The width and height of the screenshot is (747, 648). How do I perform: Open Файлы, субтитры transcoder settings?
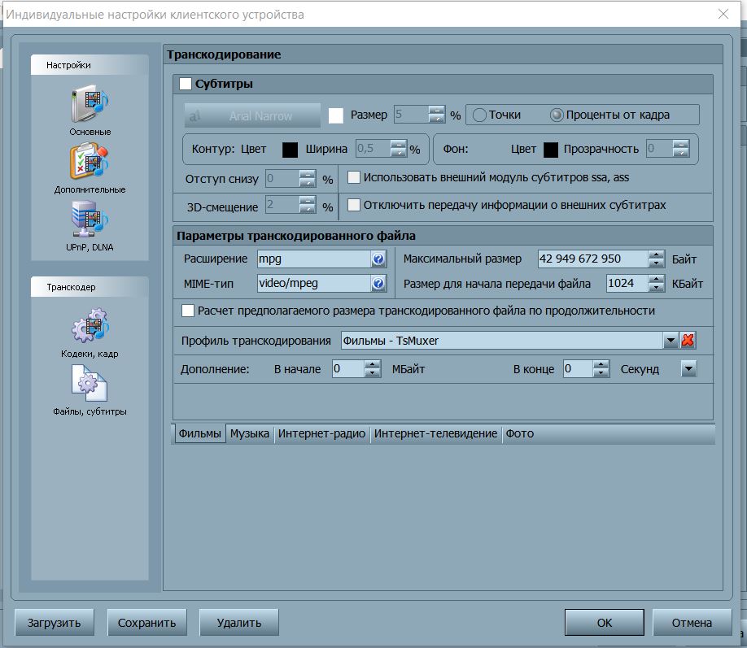point(90,384)
